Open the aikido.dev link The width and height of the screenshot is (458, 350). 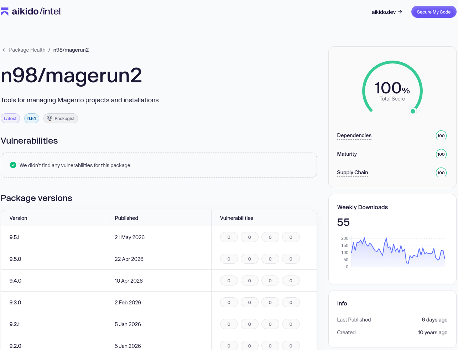click(x=387, y=12)
